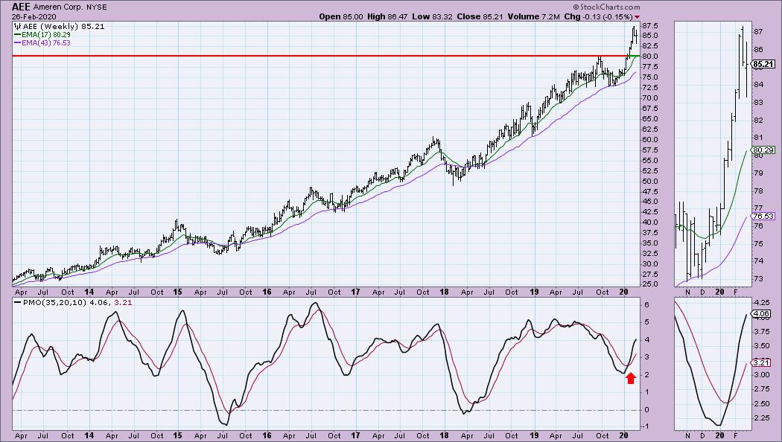Screen dimensions: 782x442
Task: Click the 76.53 EMA tag in zoom panel
Action: click(763, 217)
